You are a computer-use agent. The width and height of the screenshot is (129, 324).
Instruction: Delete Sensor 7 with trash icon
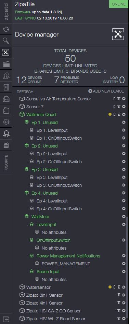tap(119, 107)
